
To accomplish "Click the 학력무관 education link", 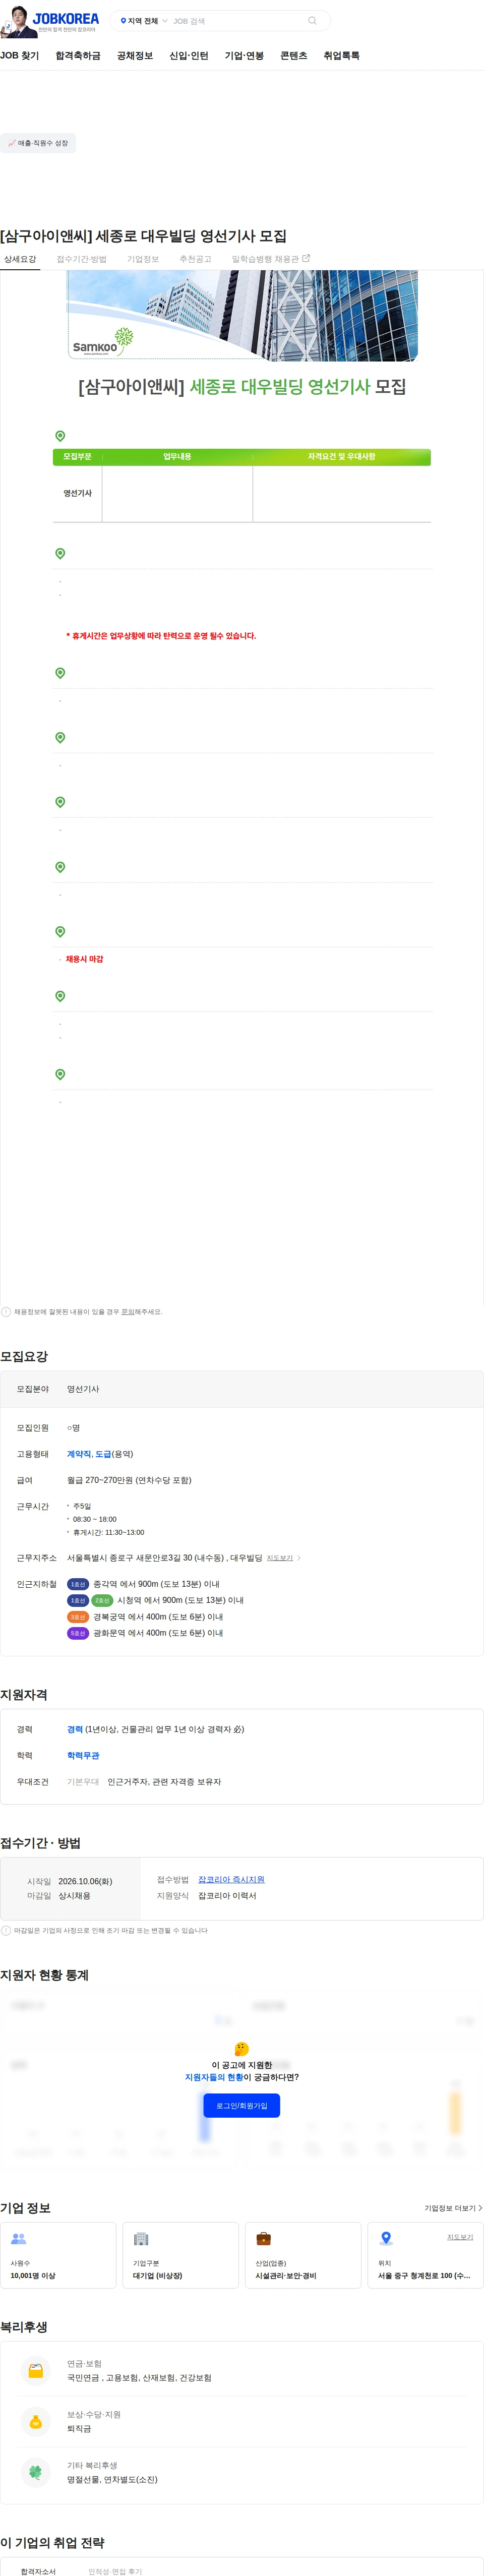I will 83,1755.
